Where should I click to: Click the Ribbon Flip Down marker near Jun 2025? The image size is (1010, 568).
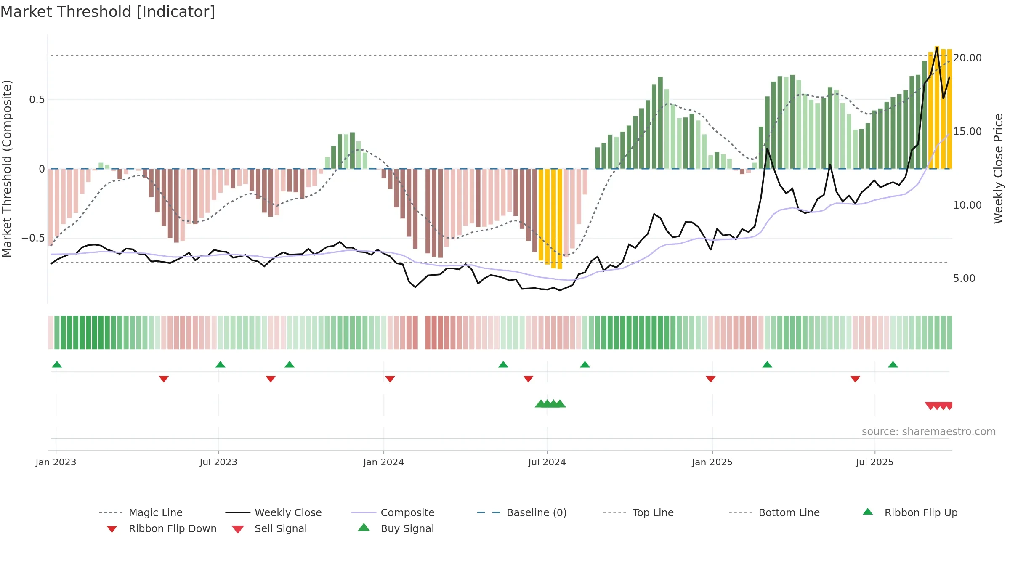(855, 379)
